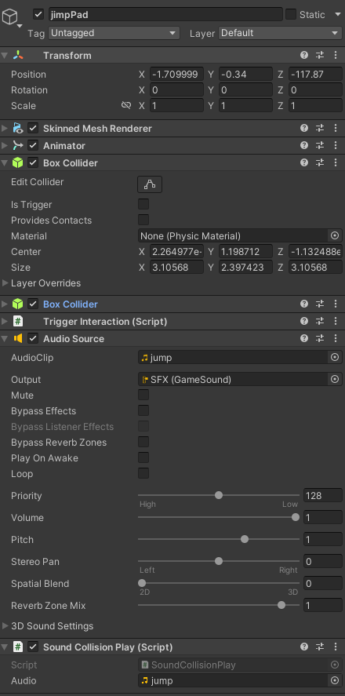
Task: Open object picker for Sound Collision Audio field
Action: coord(335,680)
